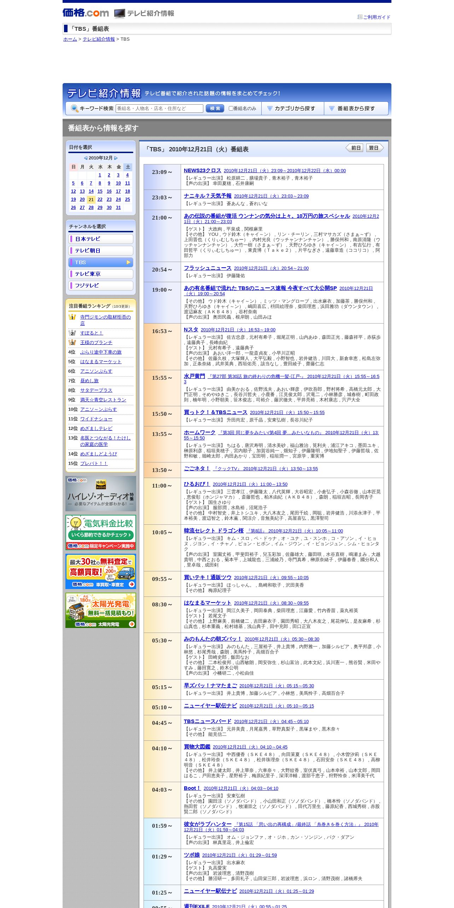Click the 前日 previous day button
Screen dimensions: 454x908
355,148
